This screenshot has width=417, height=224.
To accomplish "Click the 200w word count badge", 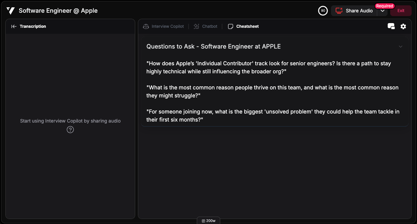I will (x=208, y=221).
